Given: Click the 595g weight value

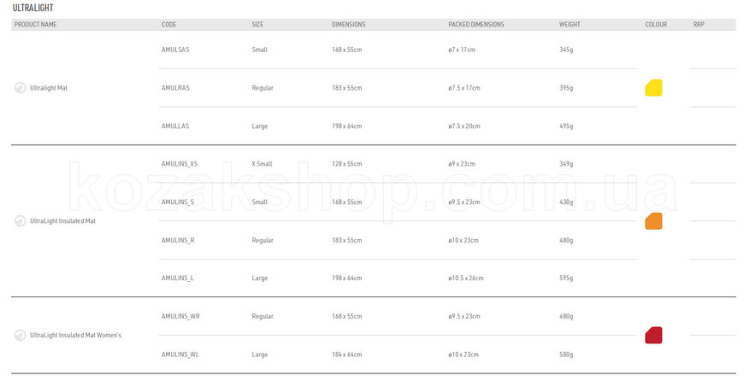Looking at the screenshot, I should (x=566, y=278).
